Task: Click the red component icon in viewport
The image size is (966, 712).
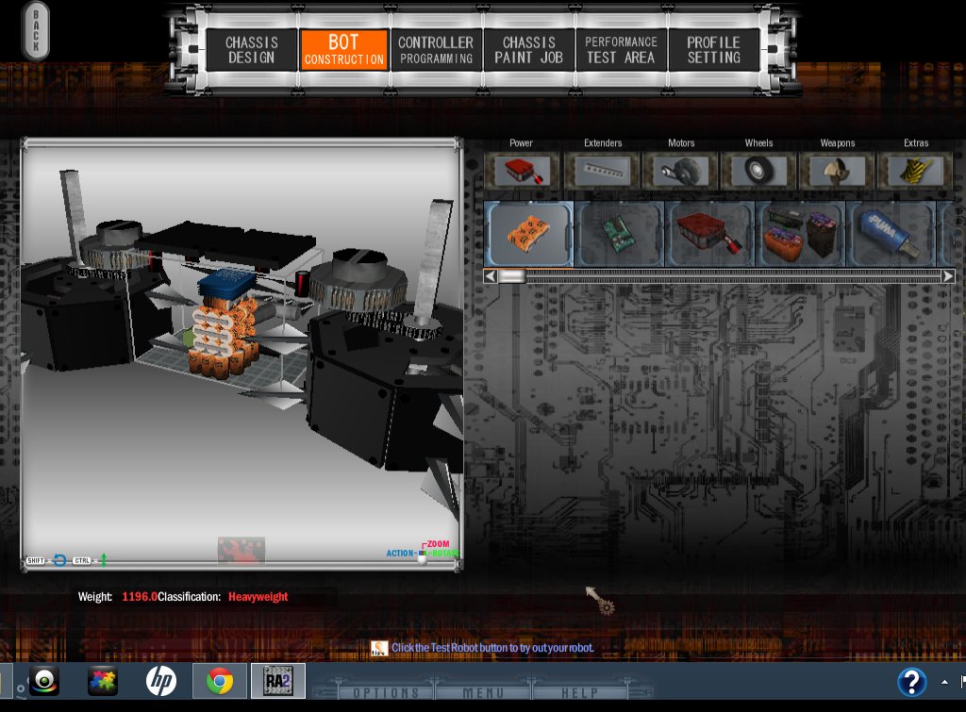Action: tap(241, 551)
